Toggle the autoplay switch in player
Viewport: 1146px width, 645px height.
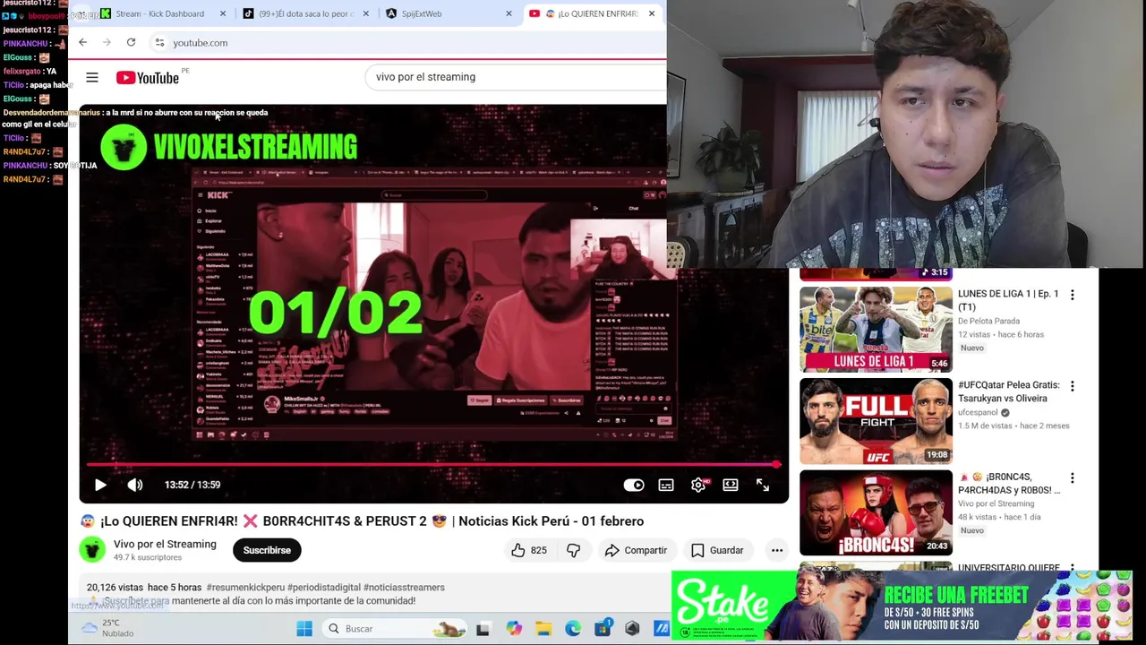634,485
